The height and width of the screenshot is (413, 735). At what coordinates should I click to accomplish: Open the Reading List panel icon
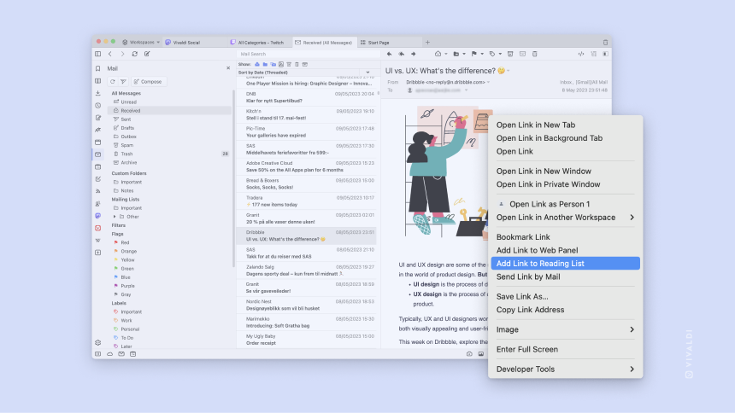(x=98, y=81)
